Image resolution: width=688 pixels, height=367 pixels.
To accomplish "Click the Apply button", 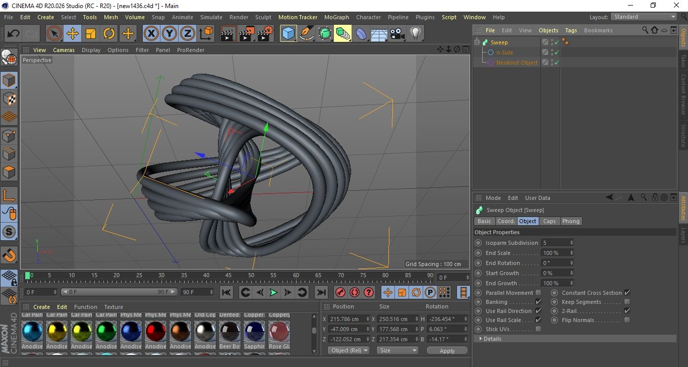I will 447,350.
